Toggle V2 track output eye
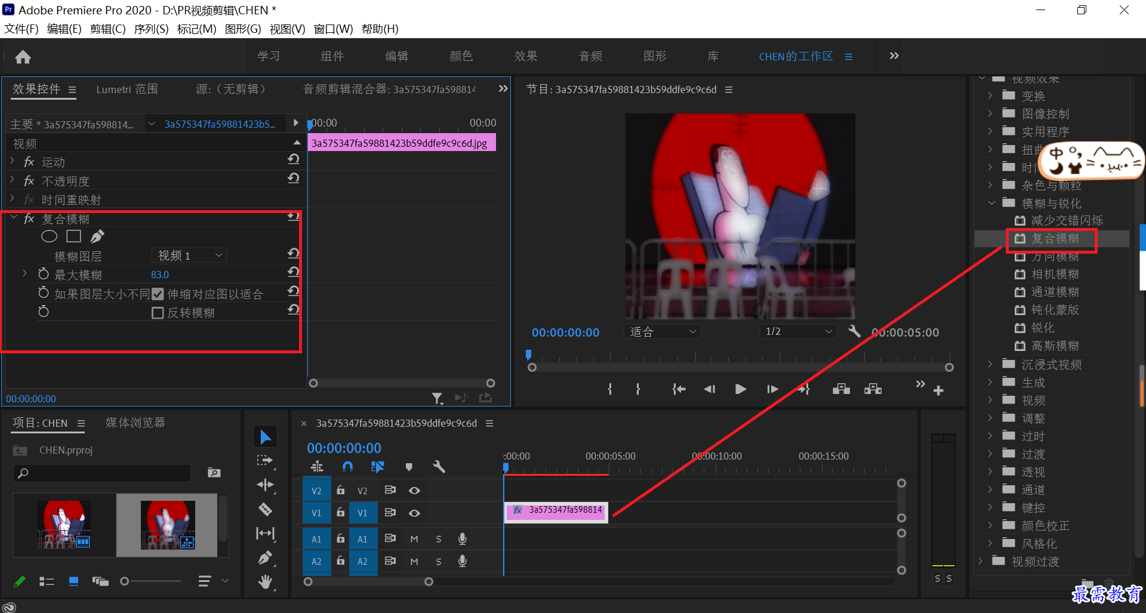The image size is (1146, 613). click(414, 491)
